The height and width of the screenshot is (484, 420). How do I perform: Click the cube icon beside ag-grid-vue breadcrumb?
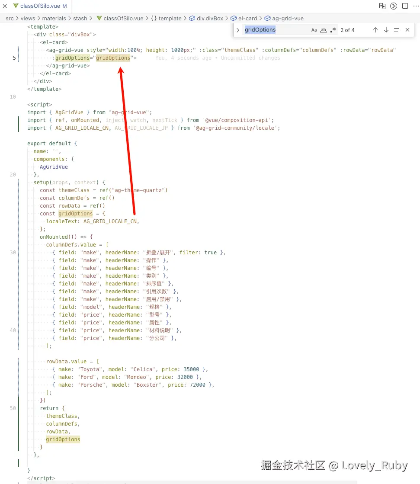coord(267,19)
